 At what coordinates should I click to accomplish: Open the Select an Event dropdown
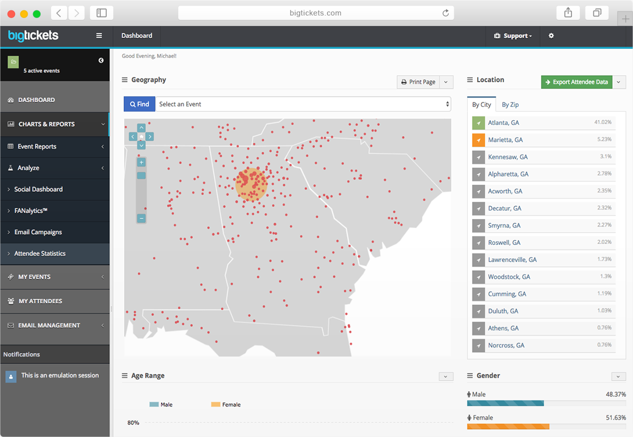302,104
